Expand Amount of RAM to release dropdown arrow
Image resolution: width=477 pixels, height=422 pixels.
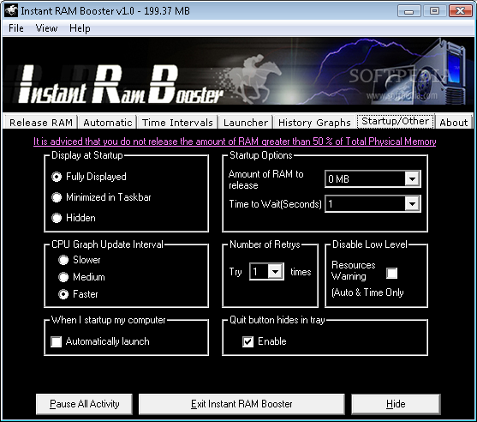tap(412, 179)
